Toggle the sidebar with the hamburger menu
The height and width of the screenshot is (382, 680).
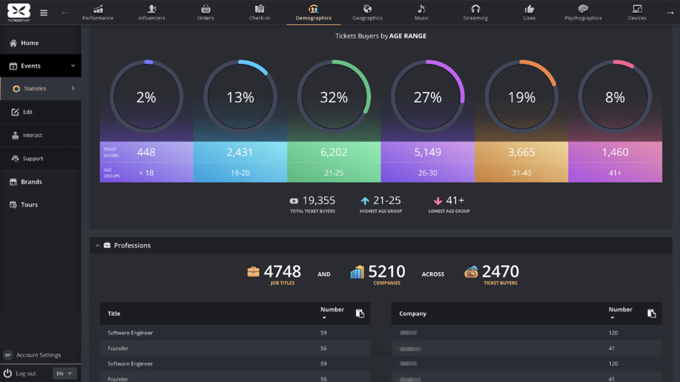click(44, 13)
